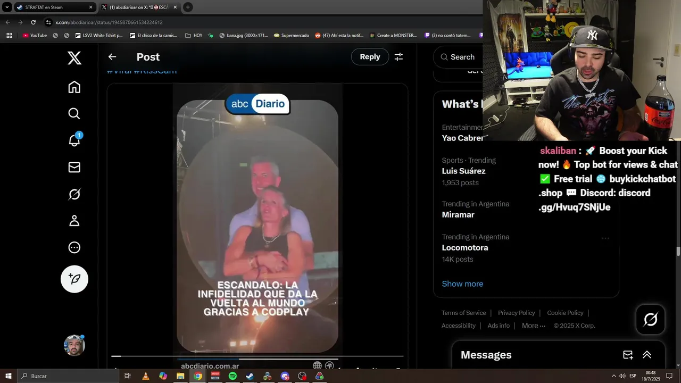View site information icon
This screenshot has height=383, width=681.
48,22
